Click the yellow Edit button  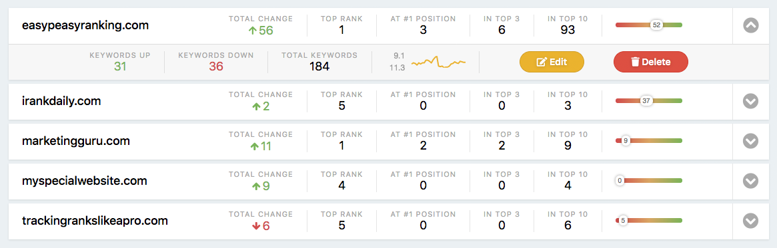552,62
